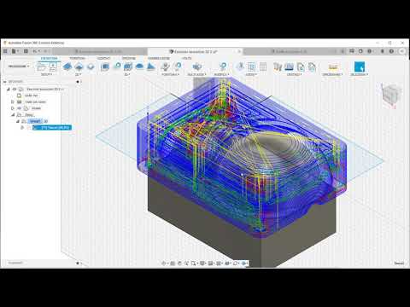Toggle visibility eye of Models node
Image resolution: width=410 pixels, height=307 pixels.
[20, 108]
